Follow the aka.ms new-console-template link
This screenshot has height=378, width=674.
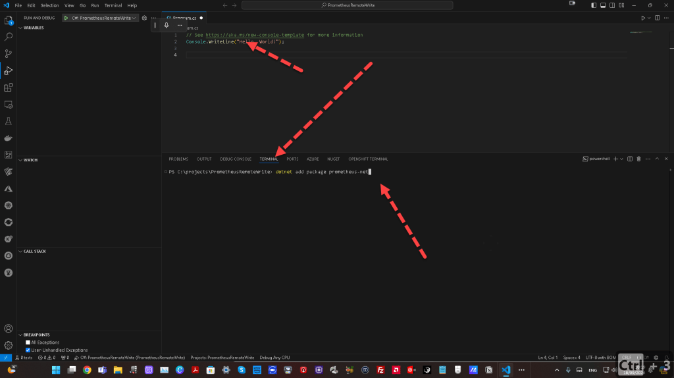[255, 36]
